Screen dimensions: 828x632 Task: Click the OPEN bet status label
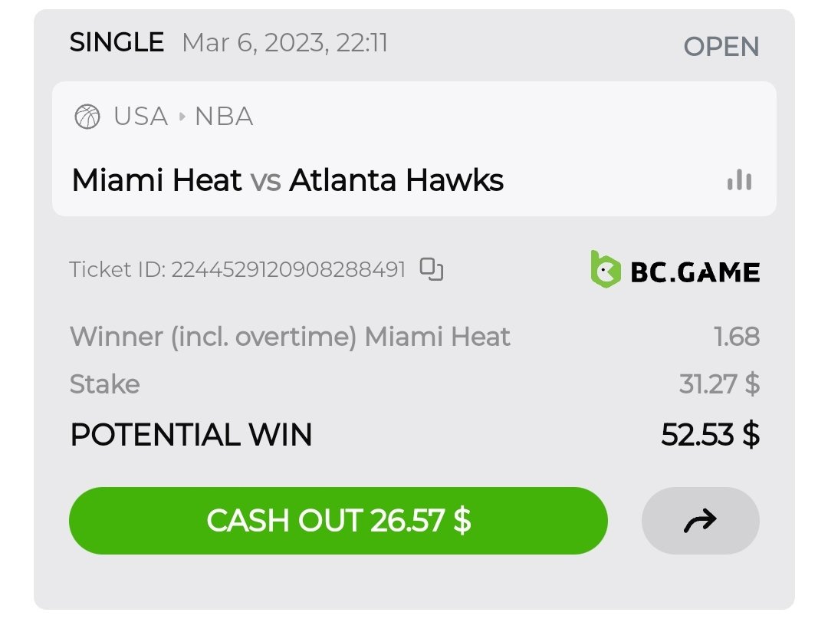[x=721, y=47]
